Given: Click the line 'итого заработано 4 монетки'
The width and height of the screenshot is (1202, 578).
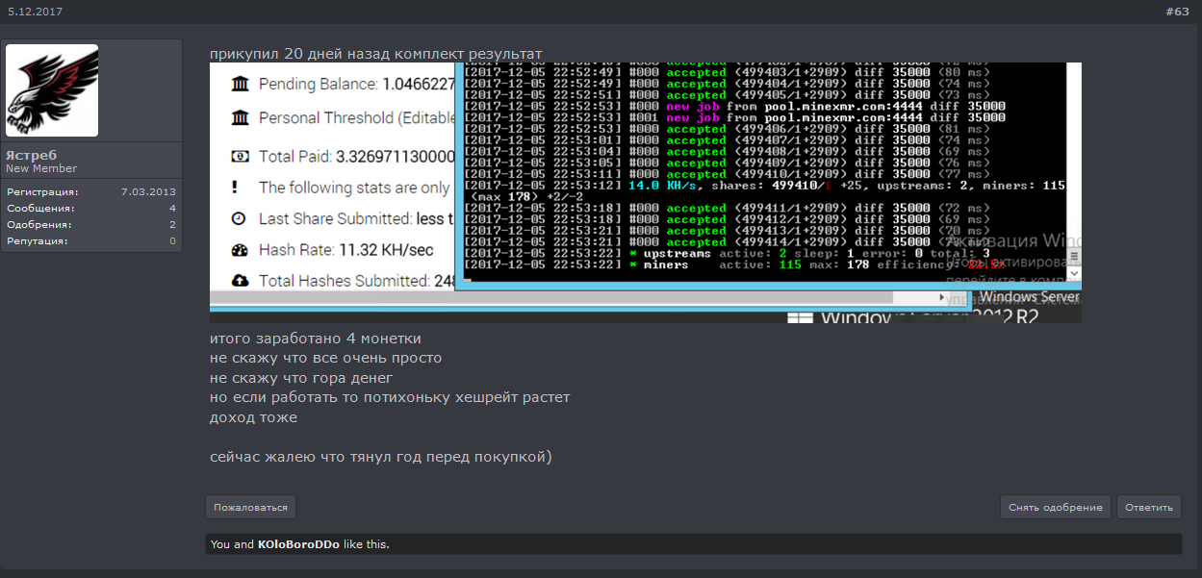Looking at the screenshot, I should point(316,339).
